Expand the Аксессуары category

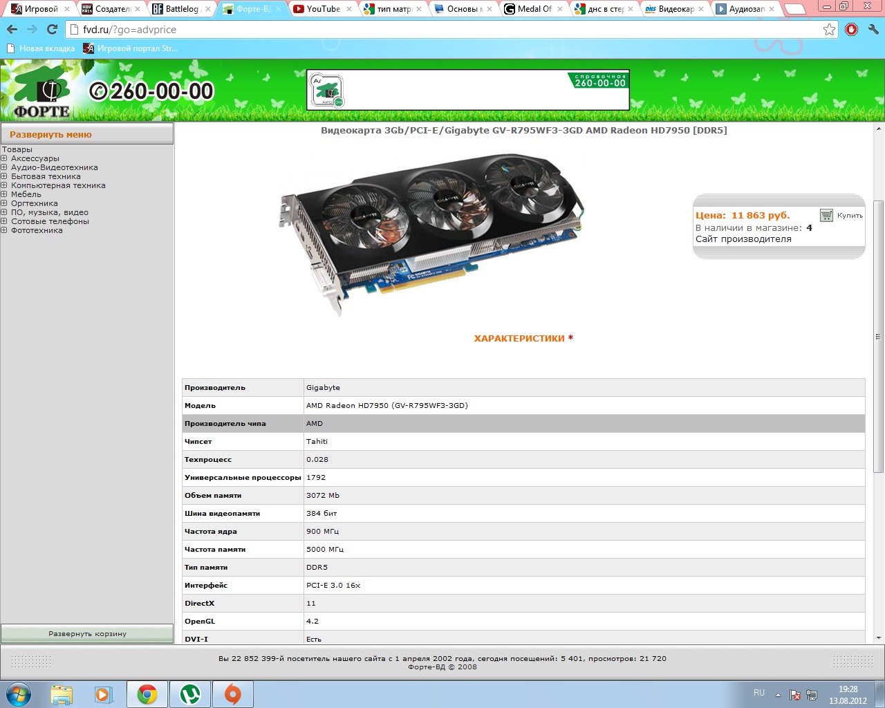[x=4, y=158]
